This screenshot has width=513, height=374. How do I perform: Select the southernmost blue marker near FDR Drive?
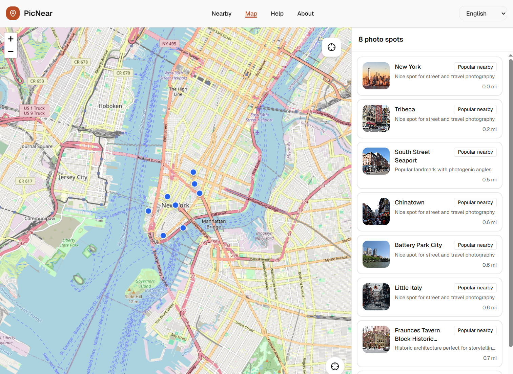tap(163, 235)
